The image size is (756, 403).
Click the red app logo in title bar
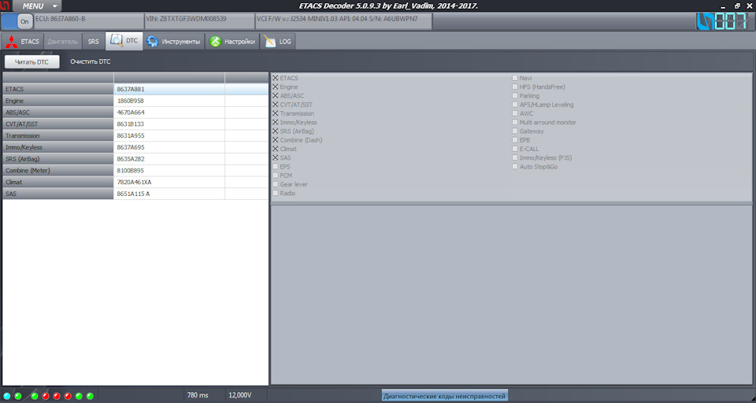[x=5, y=6]
